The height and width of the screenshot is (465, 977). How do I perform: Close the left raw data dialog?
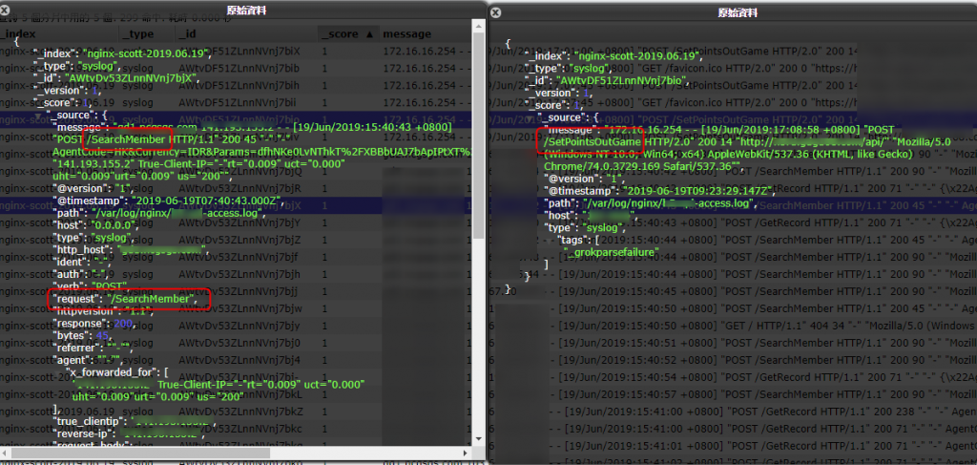5,10
